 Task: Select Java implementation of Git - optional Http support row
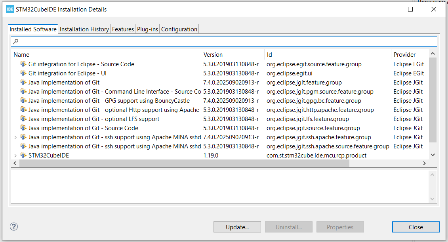tap(114, 110)
